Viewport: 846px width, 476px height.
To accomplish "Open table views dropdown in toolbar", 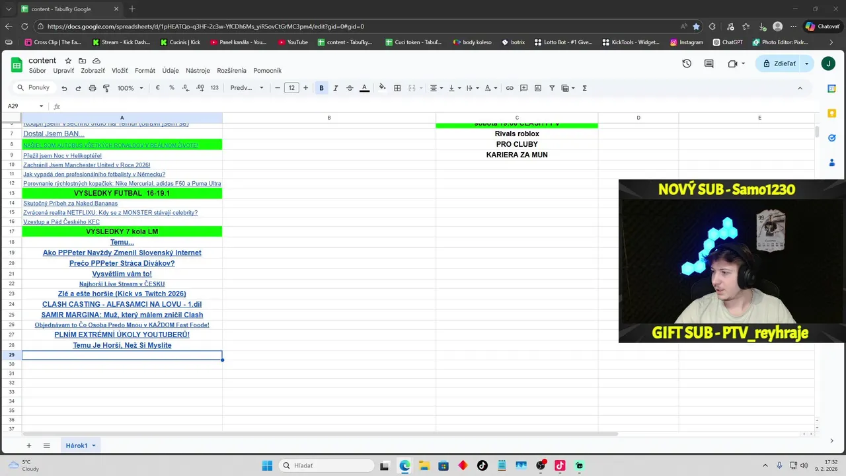I will (x=567, y=88).
